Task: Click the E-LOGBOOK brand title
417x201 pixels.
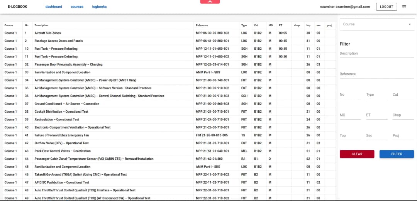Action: tap(17, 7)
